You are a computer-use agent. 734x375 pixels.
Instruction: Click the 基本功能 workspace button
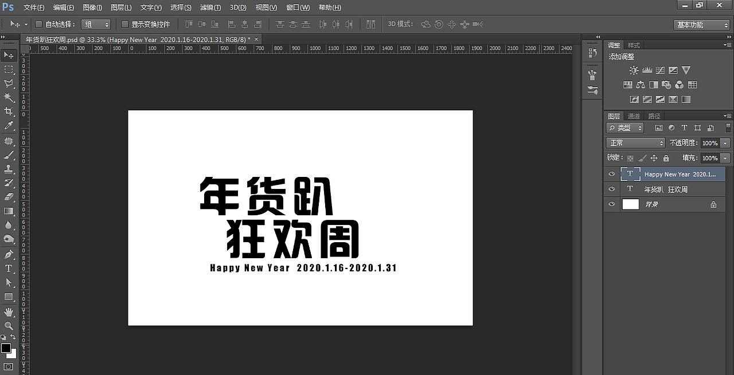[700, 25]
